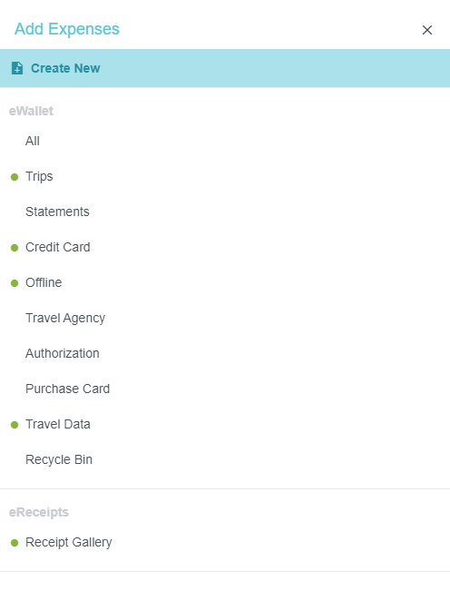This screenshot has height=591, width=450.
Task: Open the Trips category
Action: point(39,176)
